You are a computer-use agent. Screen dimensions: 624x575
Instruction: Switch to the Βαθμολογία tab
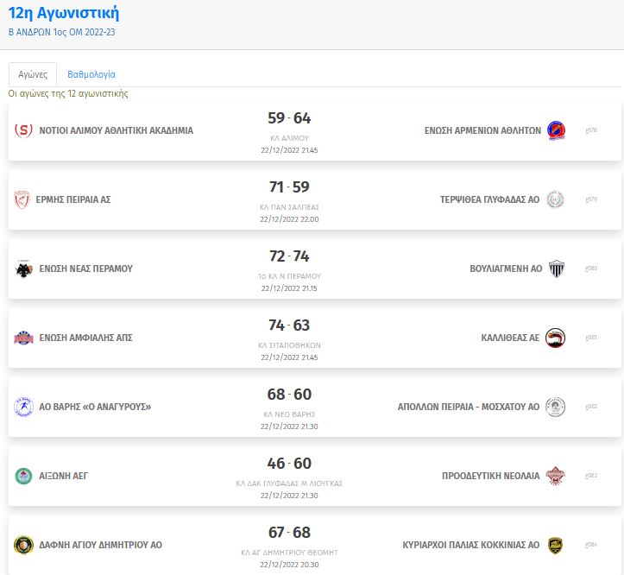(x=91, y=74)
